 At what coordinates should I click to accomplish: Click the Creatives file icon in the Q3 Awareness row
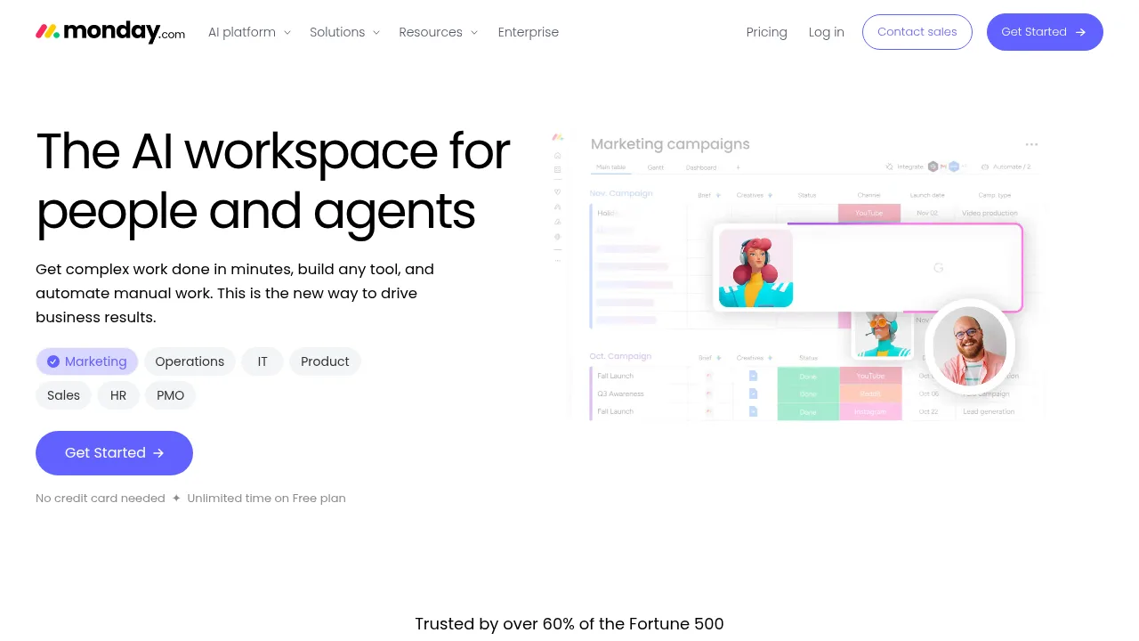(753, 394)
